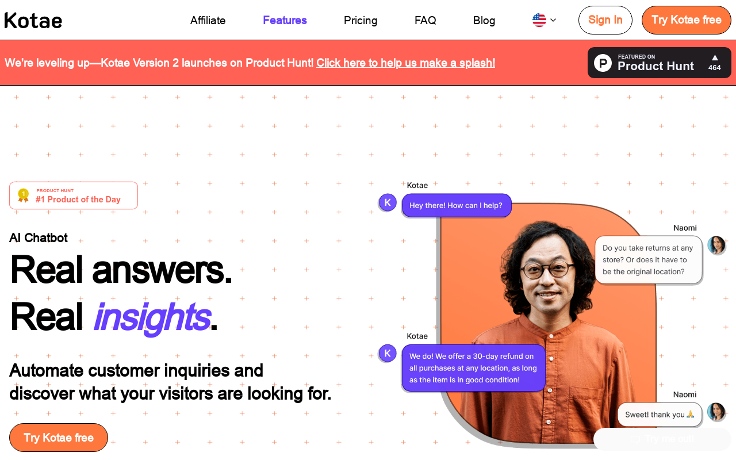Viewport: 736px width, 460px height.
Task: Click the top Kotae K avatar
Action: [x=388, y=202]
